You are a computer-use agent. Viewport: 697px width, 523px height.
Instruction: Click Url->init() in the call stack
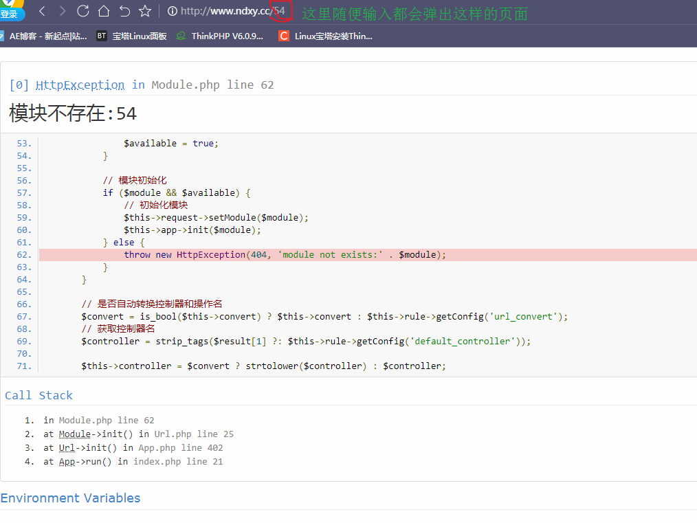(x=87, y=448)
